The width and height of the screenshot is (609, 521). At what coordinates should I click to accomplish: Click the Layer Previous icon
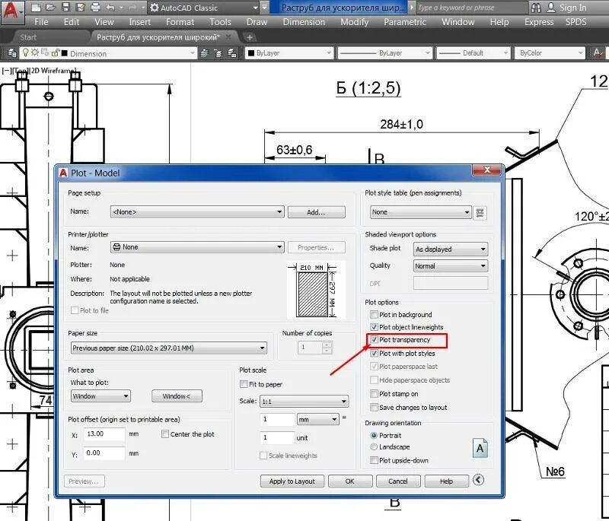(218, 52)
